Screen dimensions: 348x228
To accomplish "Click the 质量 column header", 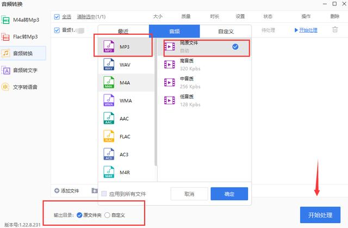I will [186, 16].
